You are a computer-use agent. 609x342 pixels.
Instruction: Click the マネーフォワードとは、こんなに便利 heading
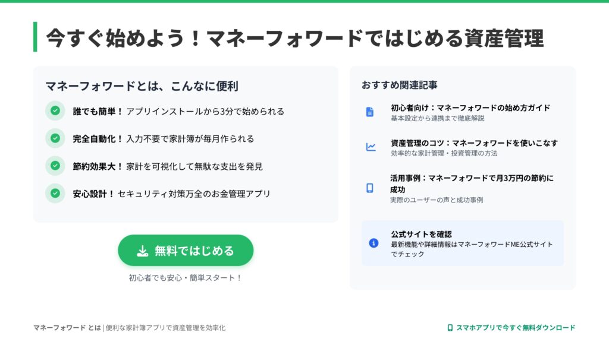click(x=142, y=86)
